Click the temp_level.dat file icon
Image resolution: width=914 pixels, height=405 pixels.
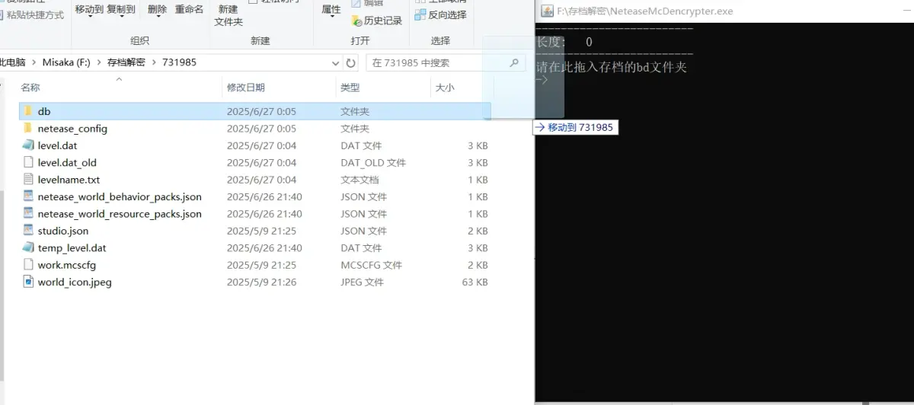tap(28, 247)
